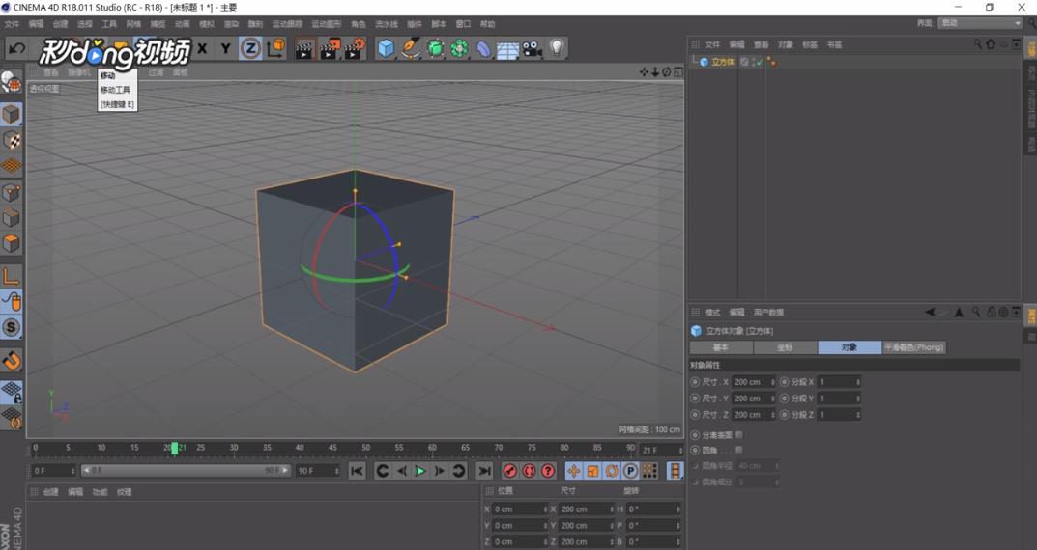Click position X 0 cm field
Image resolution: width=1037 pixels, height=550 pixels.
click(x=521, y=509)
